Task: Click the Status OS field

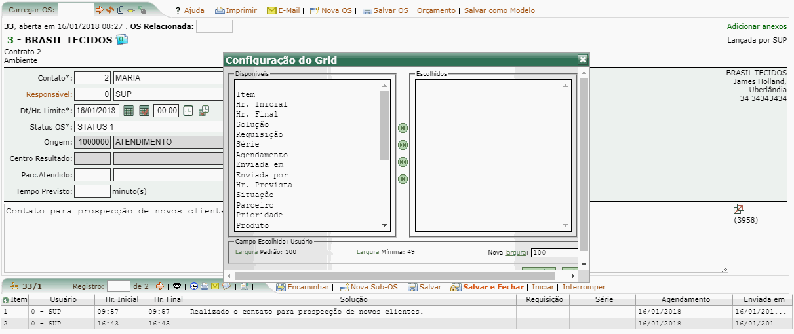Action: click(149, 126)
